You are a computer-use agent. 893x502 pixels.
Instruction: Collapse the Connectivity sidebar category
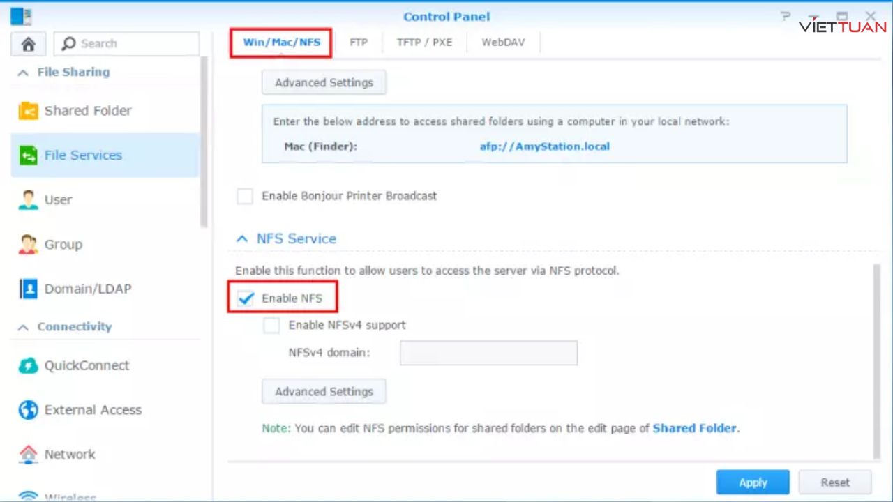[x=24, y=327]
